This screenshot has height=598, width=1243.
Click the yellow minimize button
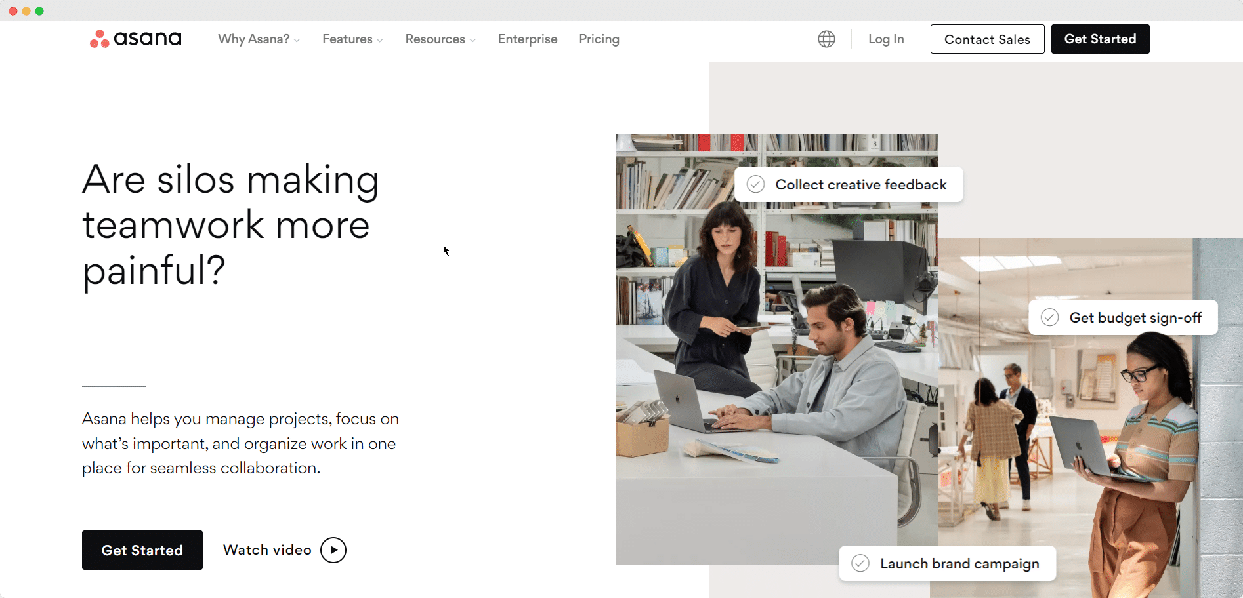coord(26,10)
